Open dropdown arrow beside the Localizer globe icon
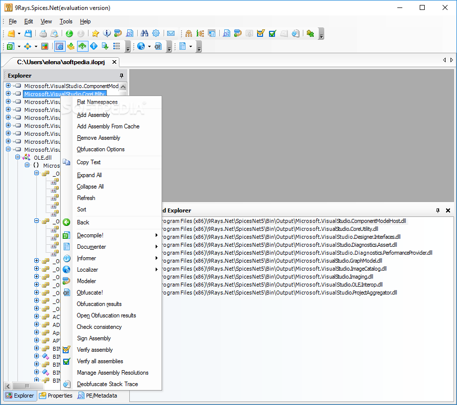The width and height of the screenshot is (457, 405). pyautogui.click(x=149, y=47)
